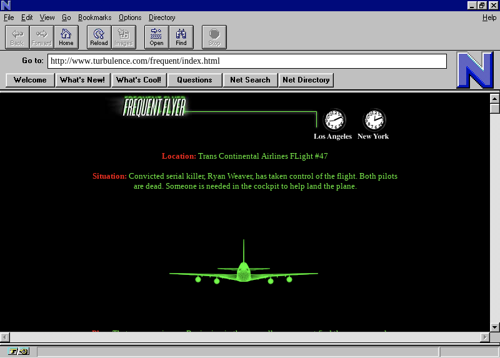Click the Forward navigation toolbar icon

pyautogui.click(x=42, y=37)
